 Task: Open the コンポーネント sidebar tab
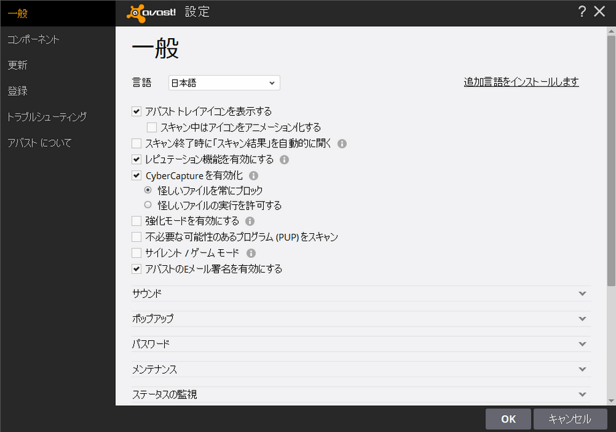(58, 40)
